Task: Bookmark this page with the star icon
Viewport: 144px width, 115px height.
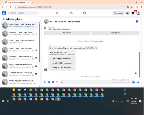Action: pyautogui.click(x=132, y=7)
